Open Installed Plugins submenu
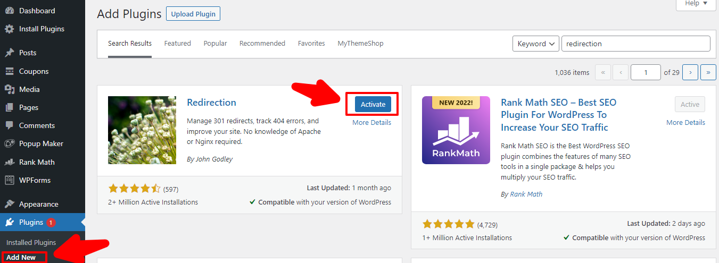 point(31,242)
